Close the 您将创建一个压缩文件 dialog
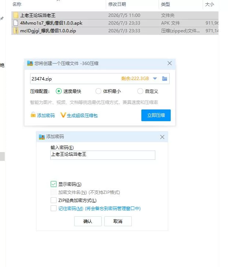Screen dimensions: 228x267 point(170,63)
